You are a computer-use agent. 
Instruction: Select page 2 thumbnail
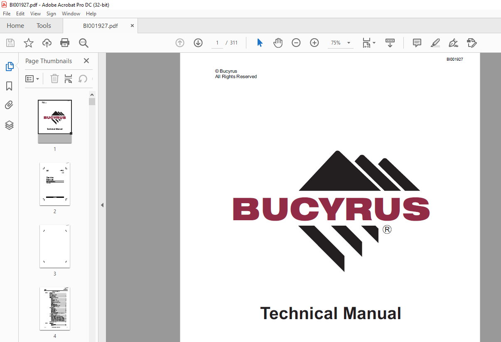[x=55, y=184]
